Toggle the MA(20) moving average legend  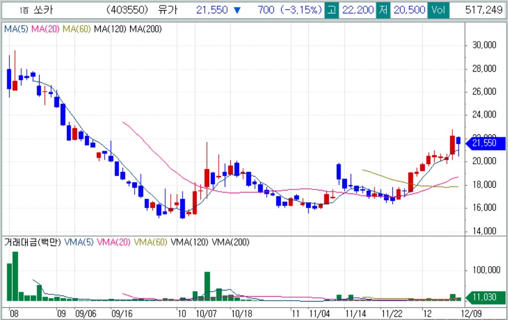[46, 29]
